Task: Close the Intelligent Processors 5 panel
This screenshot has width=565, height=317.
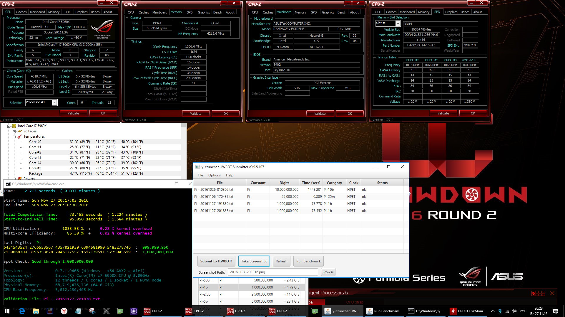Action: click(x=552, y=293)
